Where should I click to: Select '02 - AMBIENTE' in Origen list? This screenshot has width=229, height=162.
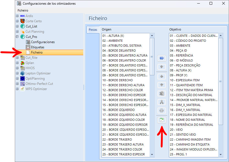[x=126, y=41]
